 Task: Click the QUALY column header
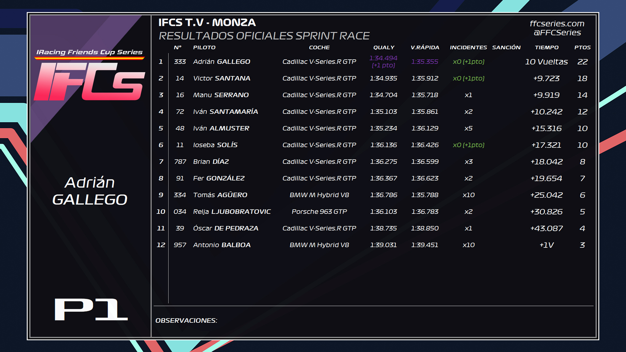tap(384, 47)
